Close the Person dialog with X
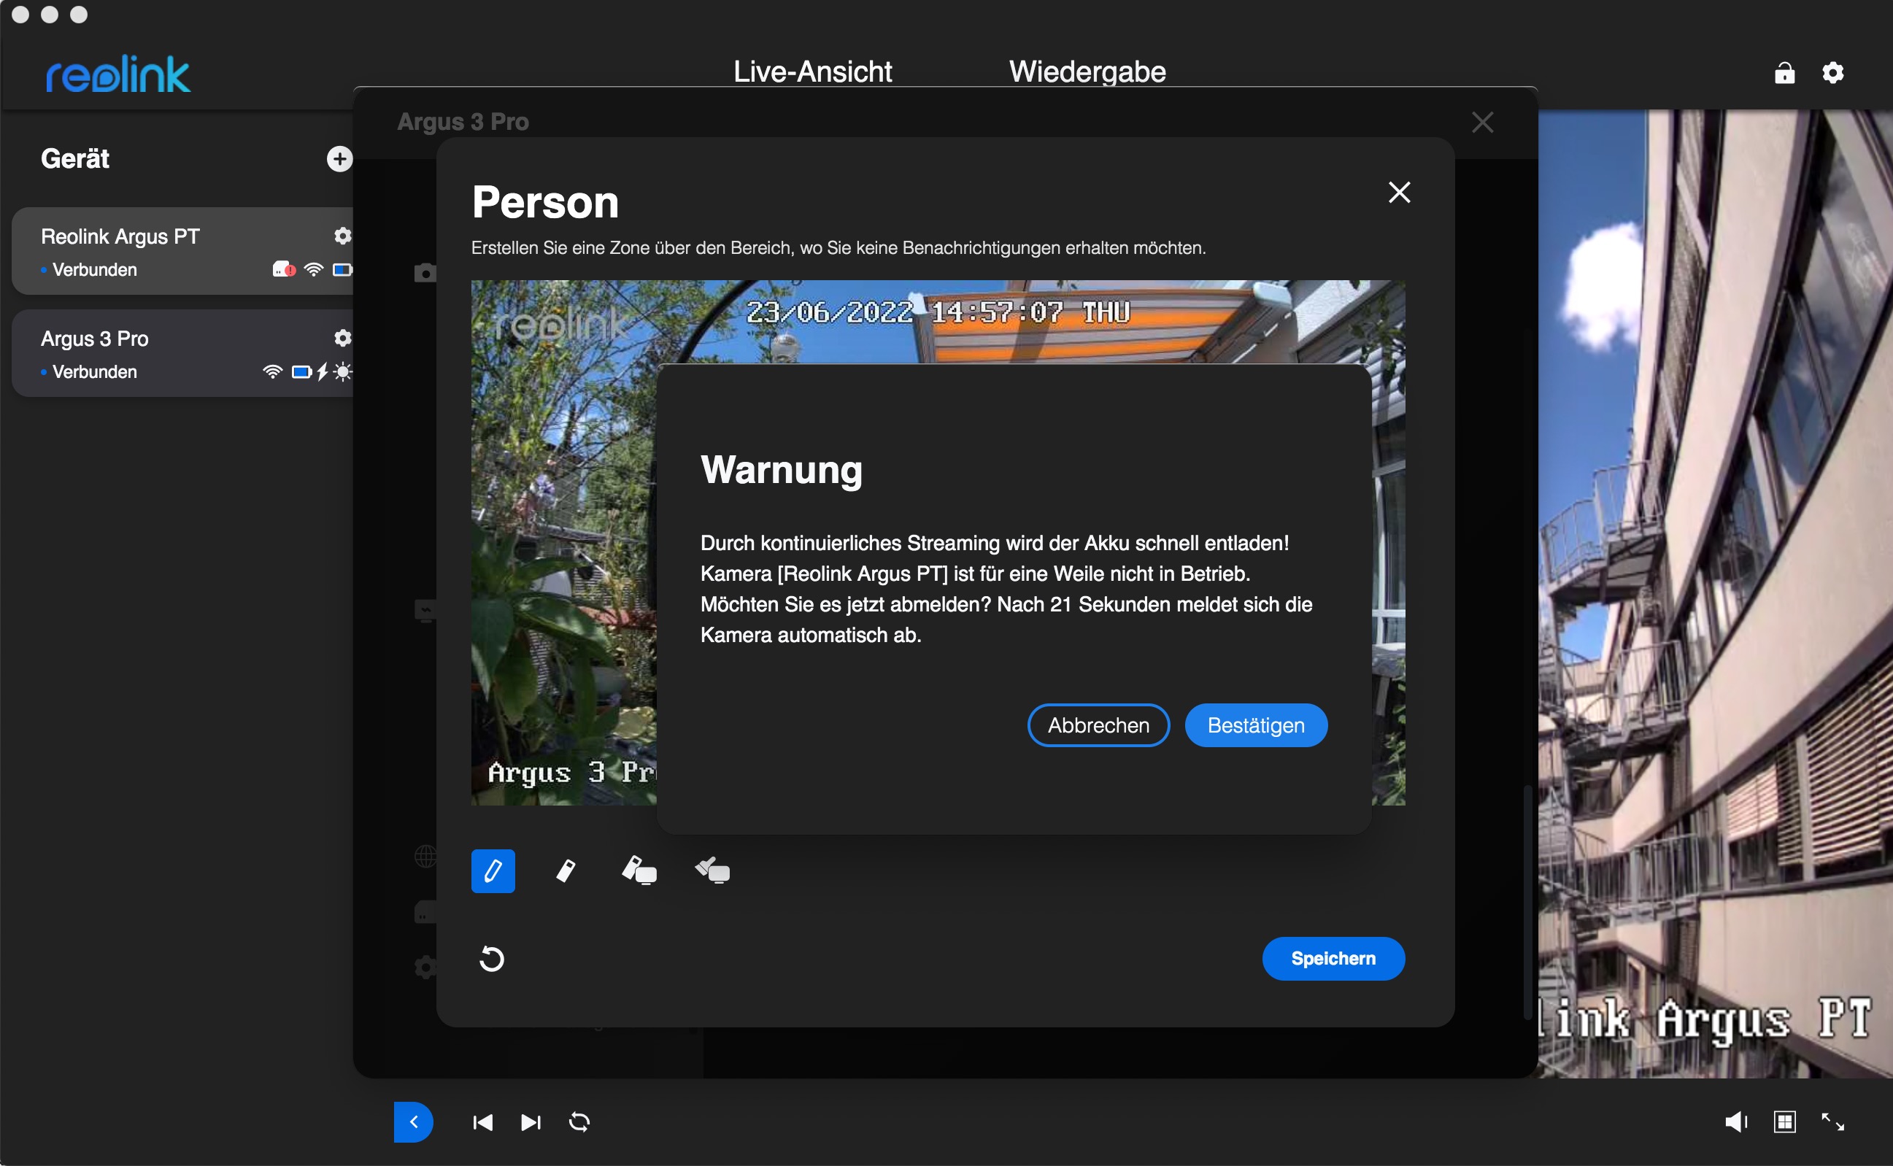 [1399, 192]
